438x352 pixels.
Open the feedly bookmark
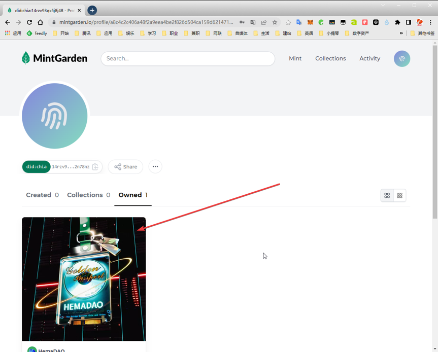pyautogui.click(x=37, y=33)
